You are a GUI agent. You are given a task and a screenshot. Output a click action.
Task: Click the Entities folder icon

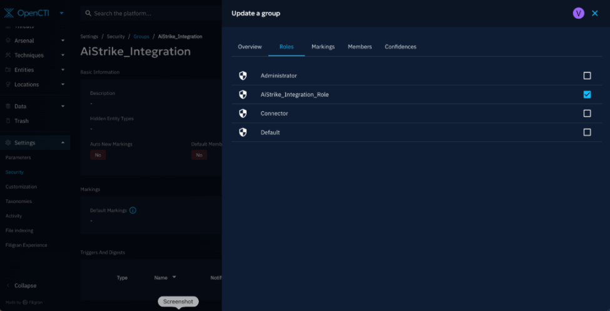(x=8, y=70)
